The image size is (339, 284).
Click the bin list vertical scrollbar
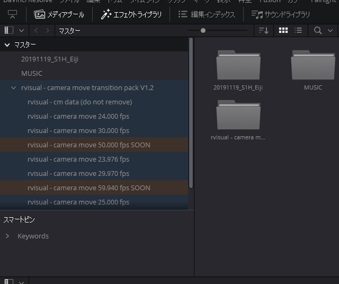191,113
